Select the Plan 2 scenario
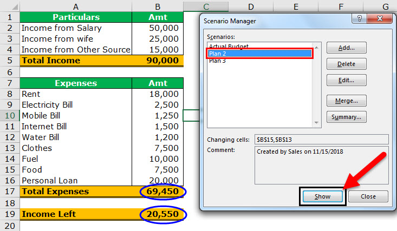 [x=259, y=54]
